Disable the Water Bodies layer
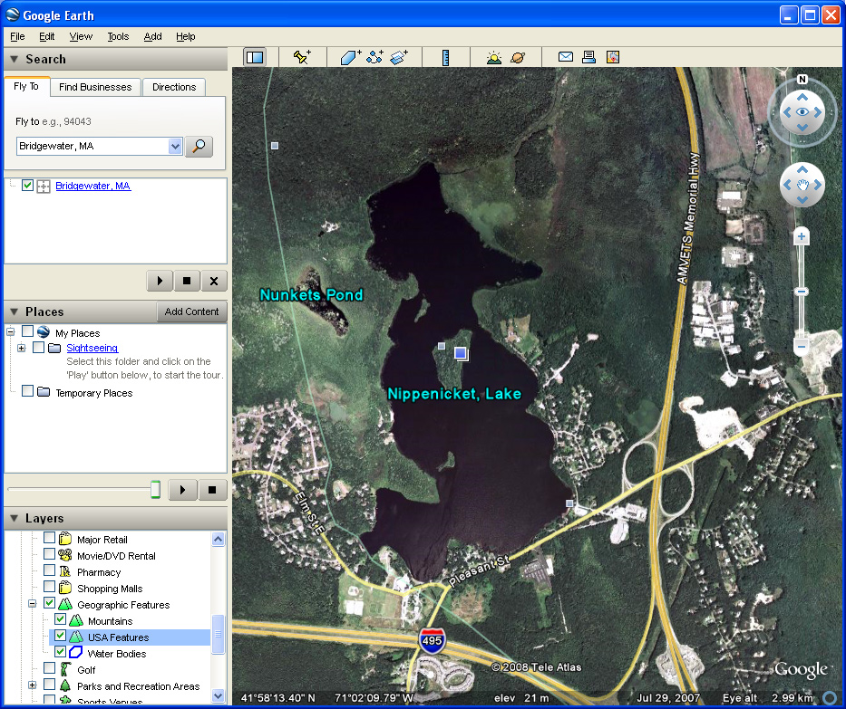This screenshot has height=709, width=846. coord(60,651)
